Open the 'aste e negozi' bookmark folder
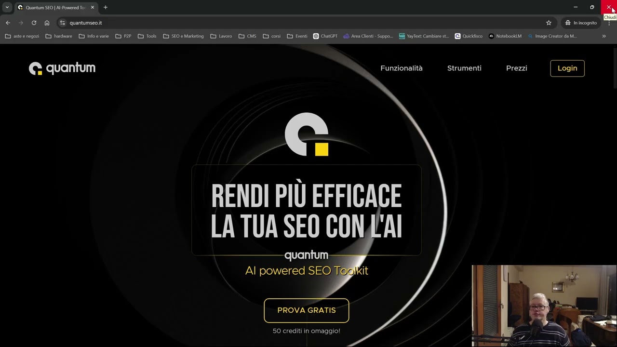Screen dimensions: 617x347 [x=22, y=36]
